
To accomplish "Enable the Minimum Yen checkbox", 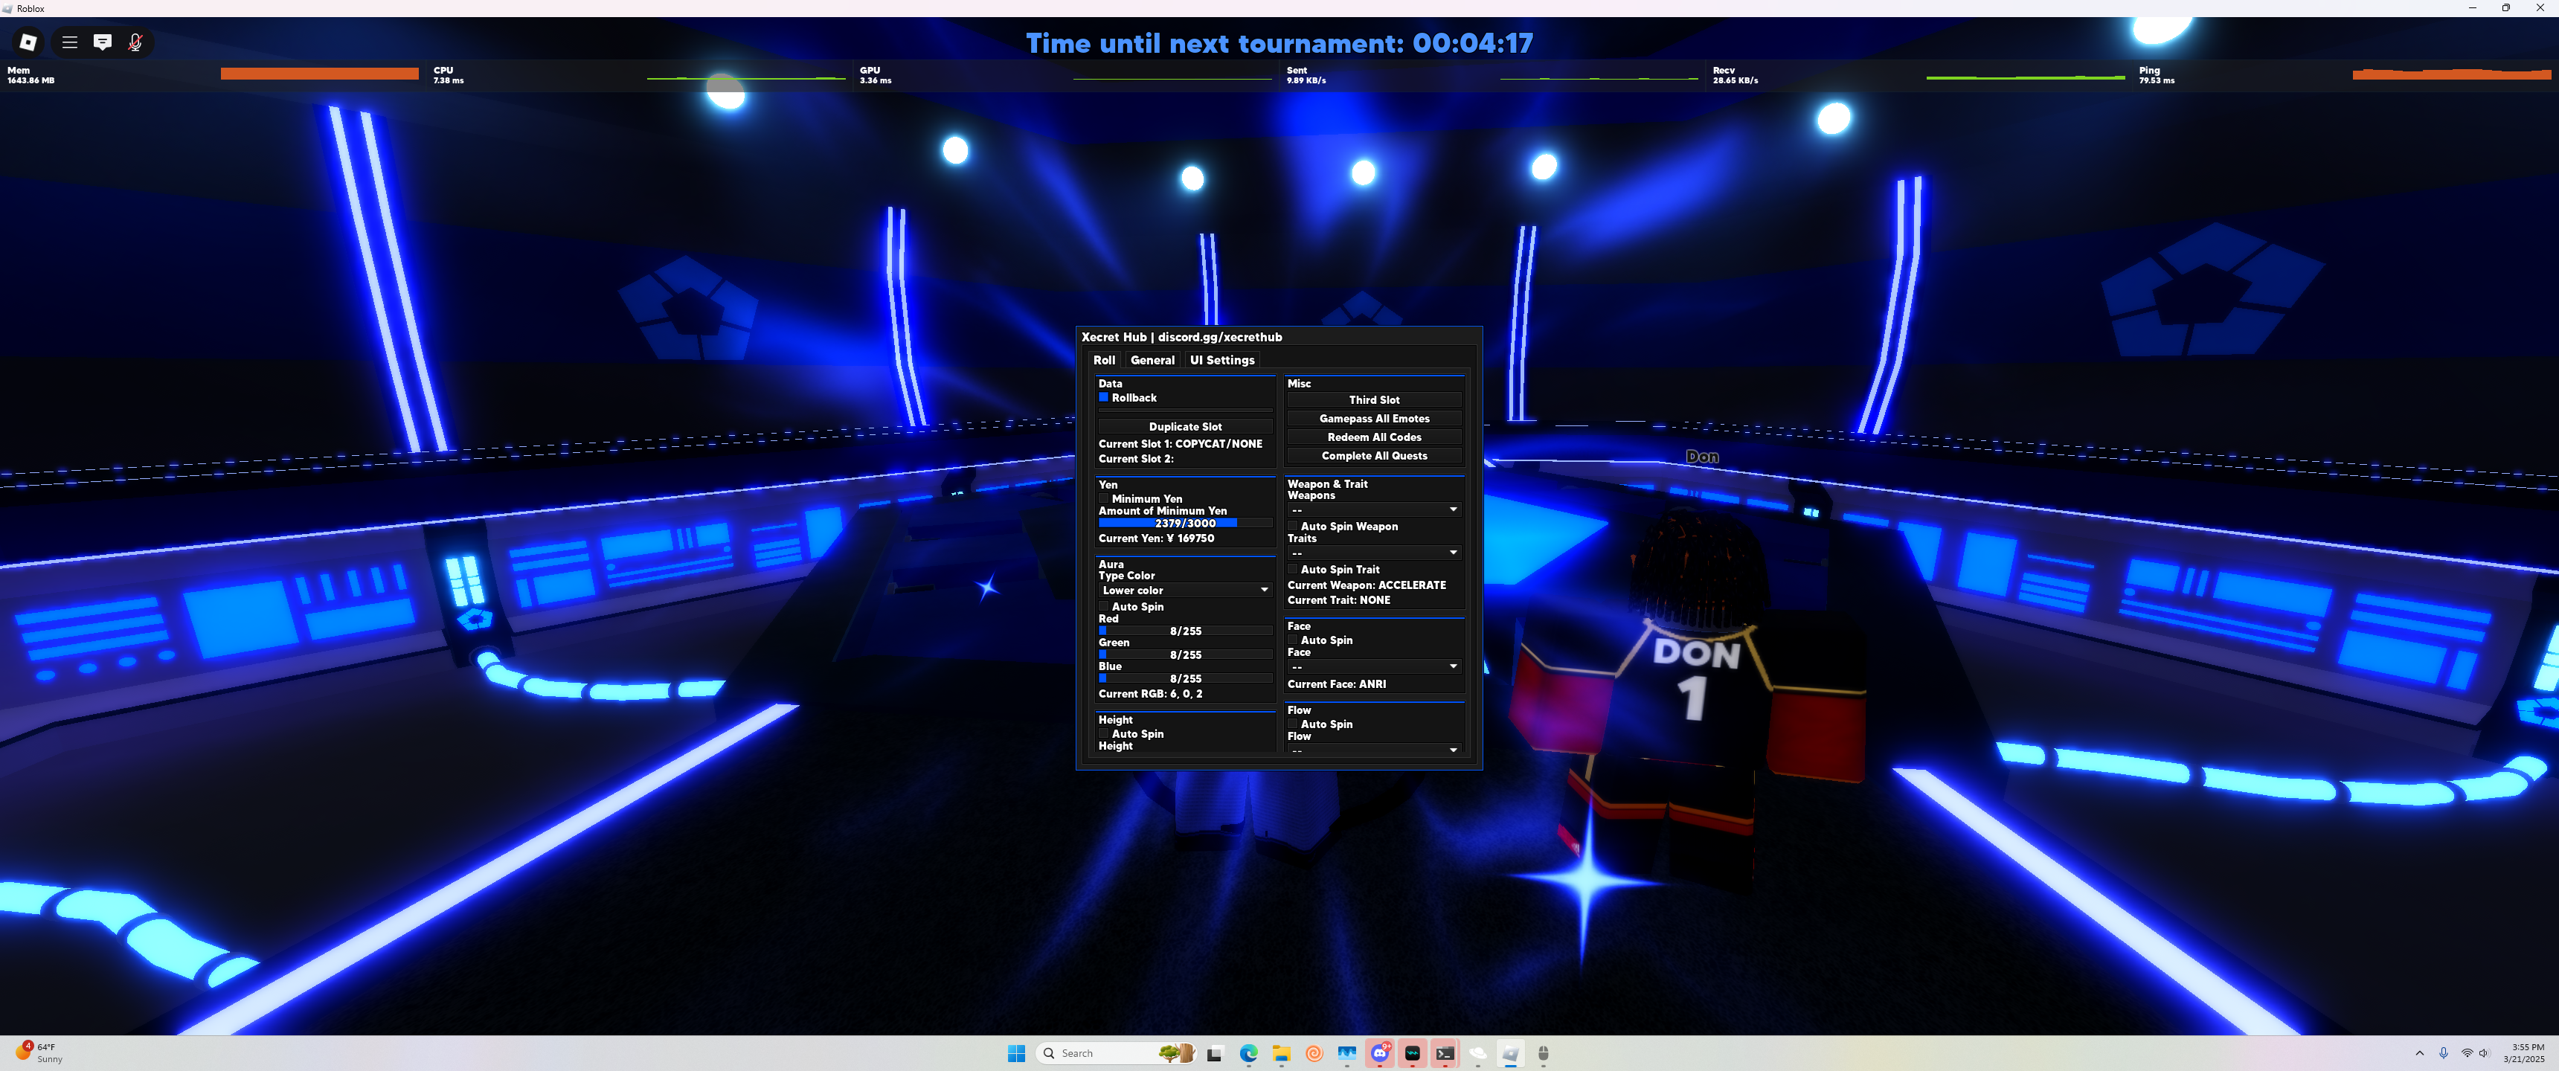I will (1104, 499).
